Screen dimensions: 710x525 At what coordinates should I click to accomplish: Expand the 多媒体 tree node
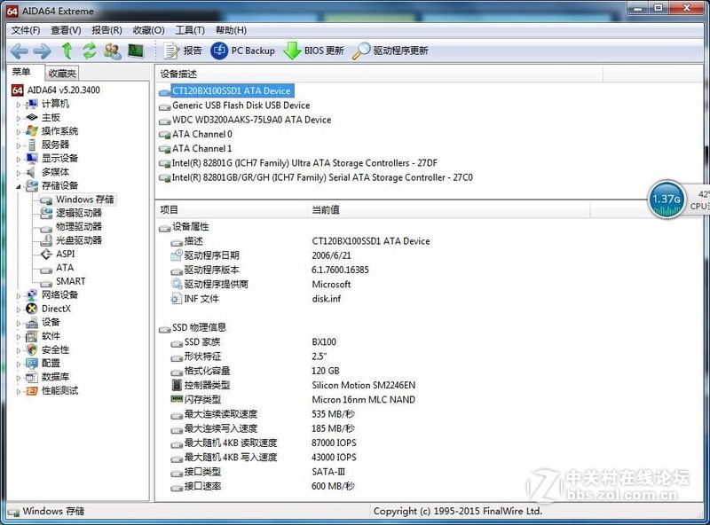click(19, 172)
